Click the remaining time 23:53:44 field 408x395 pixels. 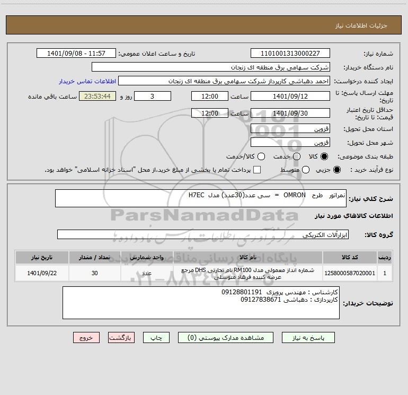tap(97, 96)
